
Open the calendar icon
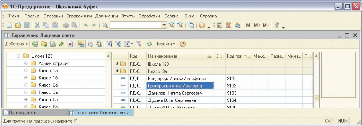coord(229,25)
